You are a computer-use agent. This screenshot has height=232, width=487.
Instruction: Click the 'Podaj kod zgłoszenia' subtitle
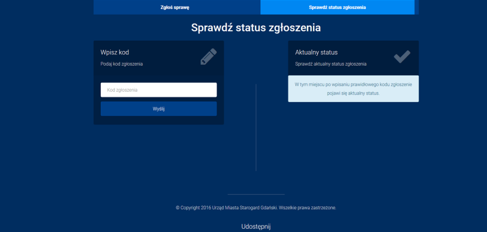coord(122,64)
